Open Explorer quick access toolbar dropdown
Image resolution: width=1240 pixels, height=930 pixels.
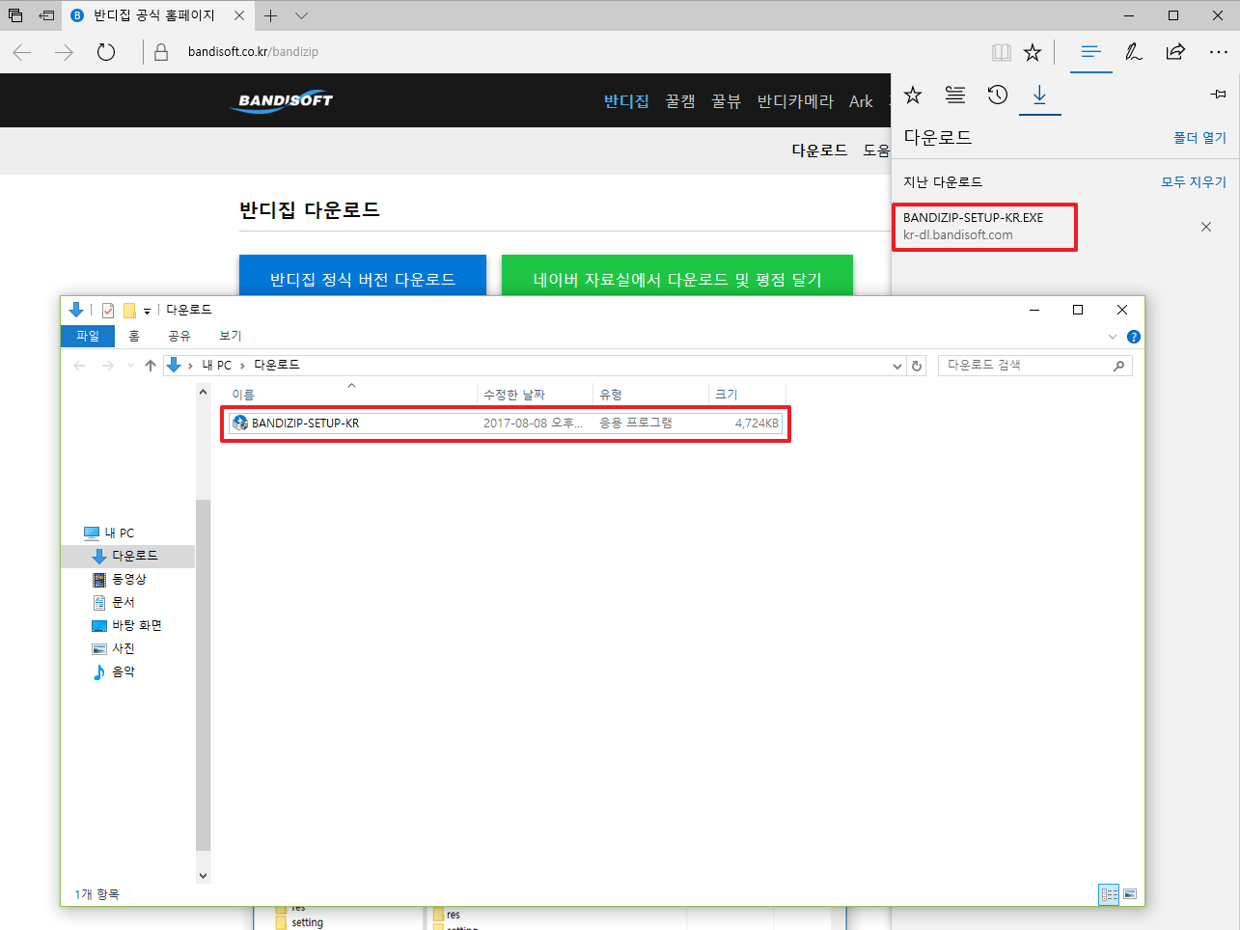tap(148, 311)
